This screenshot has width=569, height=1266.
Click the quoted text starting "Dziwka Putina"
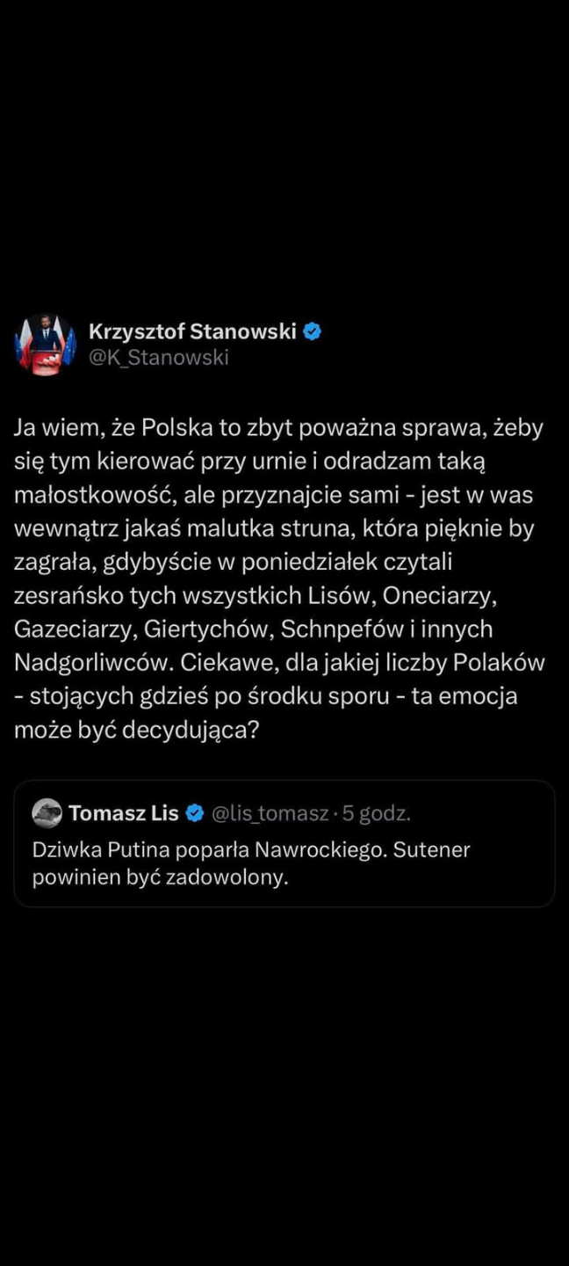pos(251,850)
